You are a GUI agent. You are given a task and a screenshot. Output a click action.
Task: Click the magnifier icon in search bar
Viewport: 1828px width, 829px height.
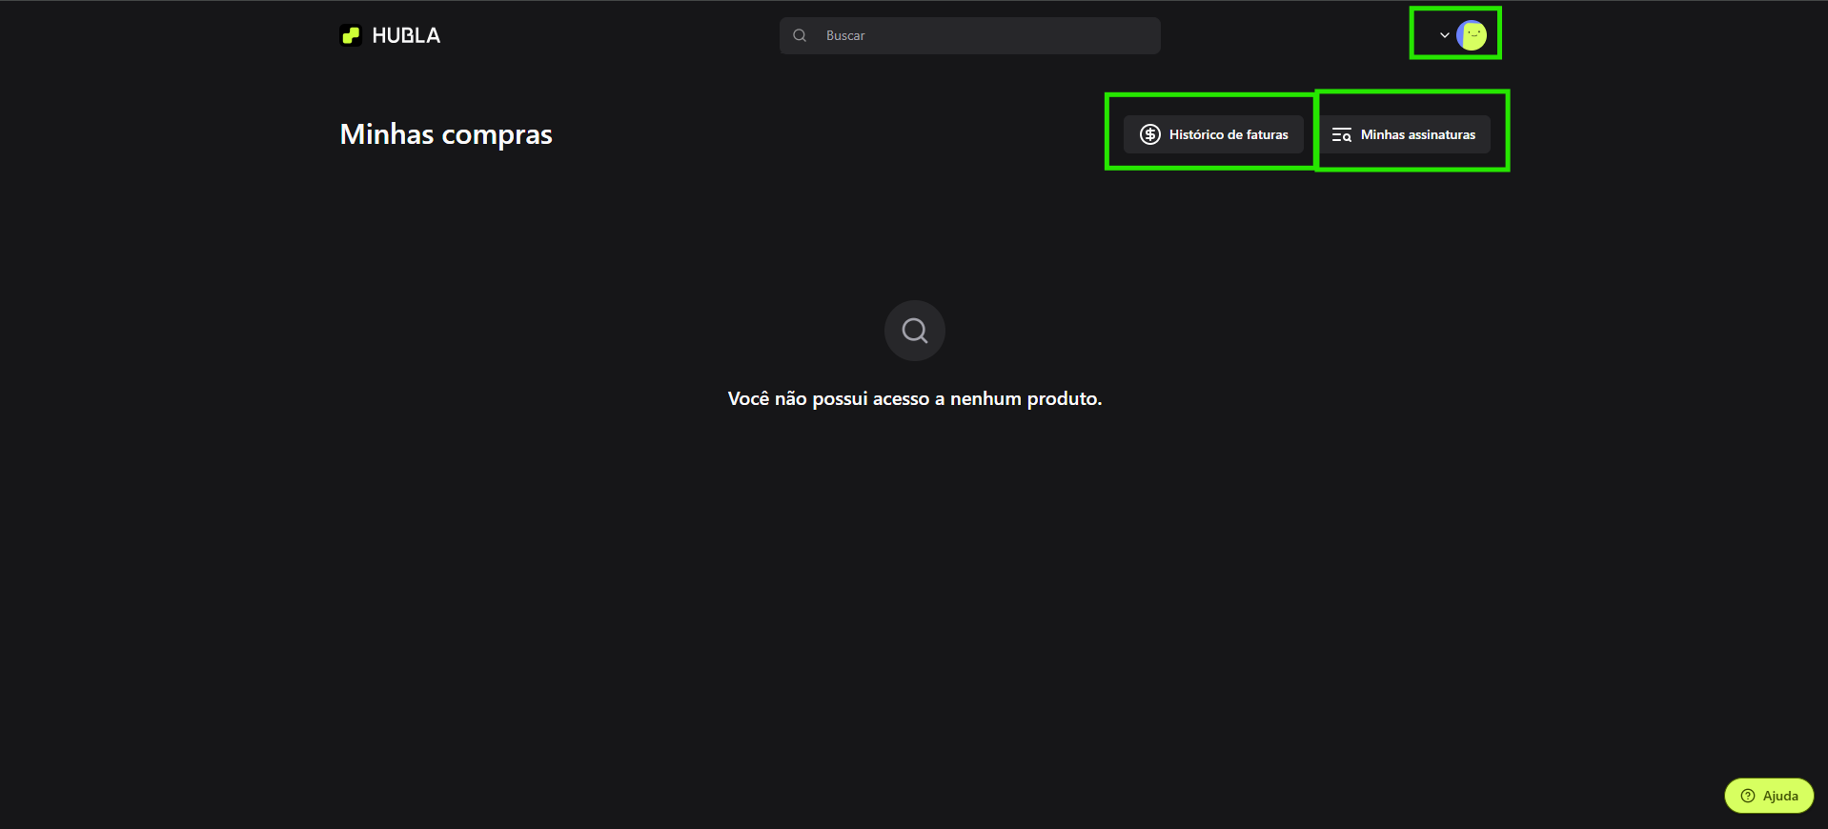click(800, 35)
